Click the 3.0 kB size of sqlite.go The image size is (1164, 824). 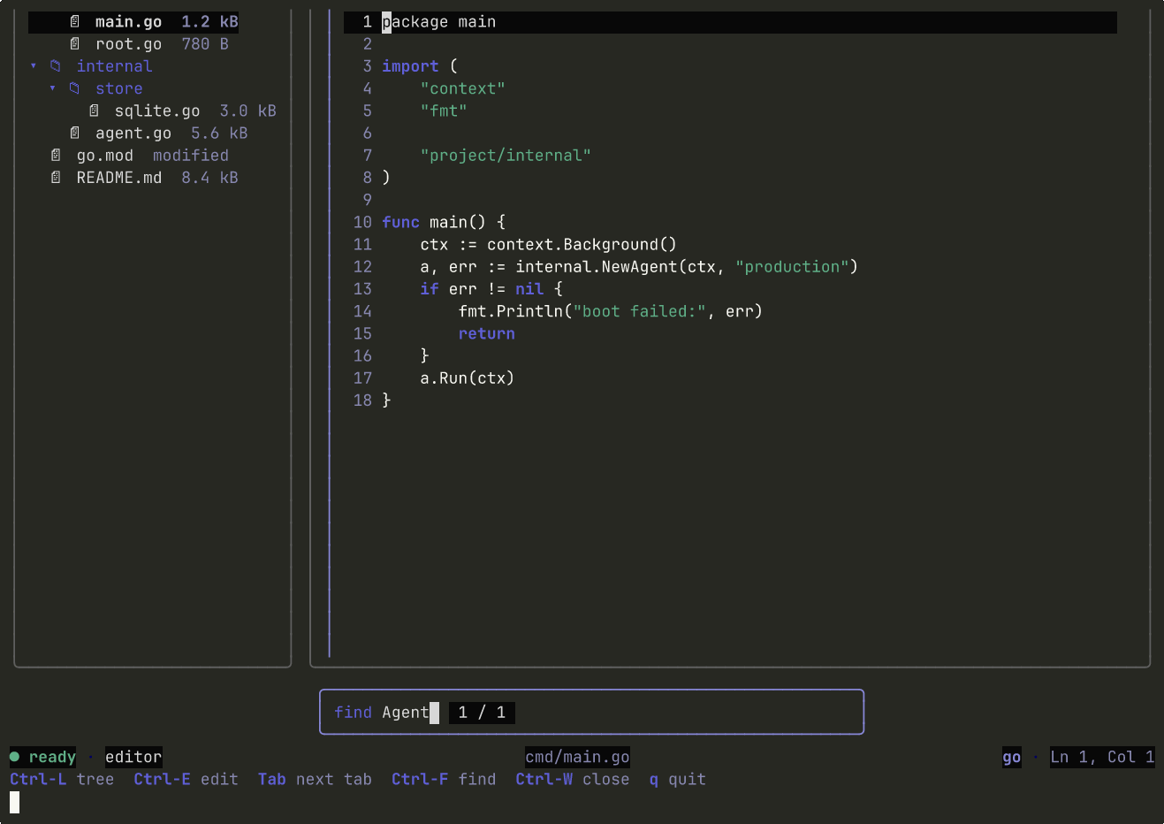pyautogui.click(x=248, y=111)
